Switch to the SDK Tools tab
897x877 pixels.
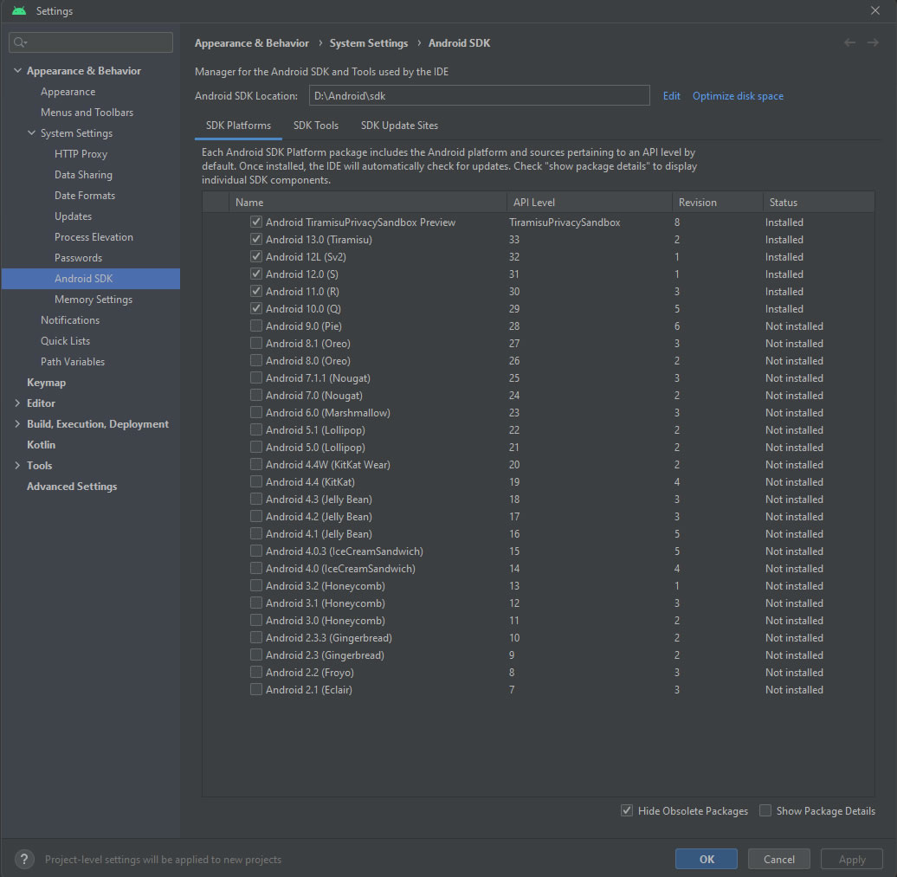click(316, 126)
